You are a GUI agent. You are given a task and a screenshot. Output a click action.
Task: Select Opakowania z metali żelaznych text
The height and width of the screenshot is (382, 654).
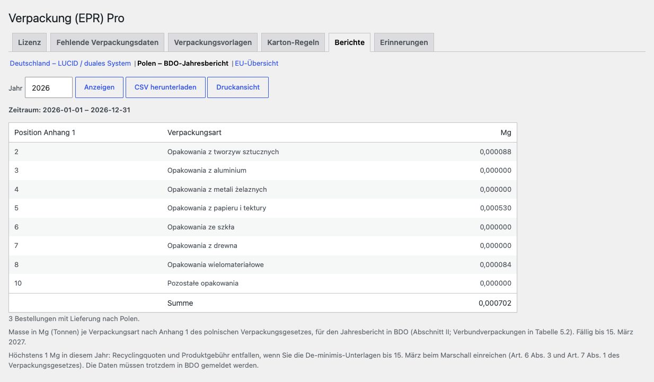(217, 190)
